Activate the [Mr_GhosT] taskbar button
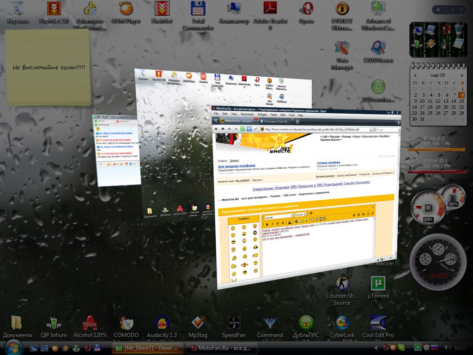Screen dimensions: 473x355 (x=148, y=348)
